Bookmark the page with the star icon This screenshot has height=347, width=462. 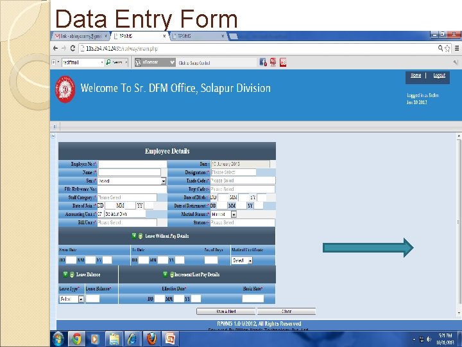447,48
